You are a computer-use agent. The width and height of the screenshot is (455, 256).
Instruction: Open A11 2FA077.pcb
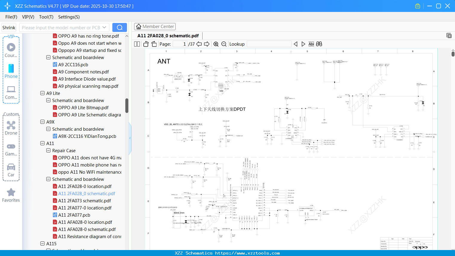tap(74, 215)
